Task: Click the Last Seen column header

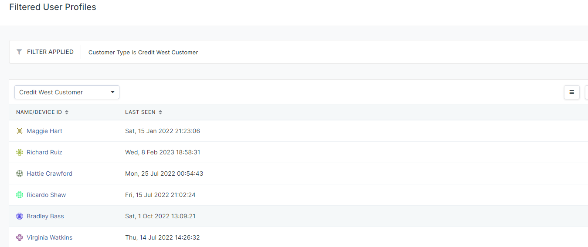Action: point(140,112)
